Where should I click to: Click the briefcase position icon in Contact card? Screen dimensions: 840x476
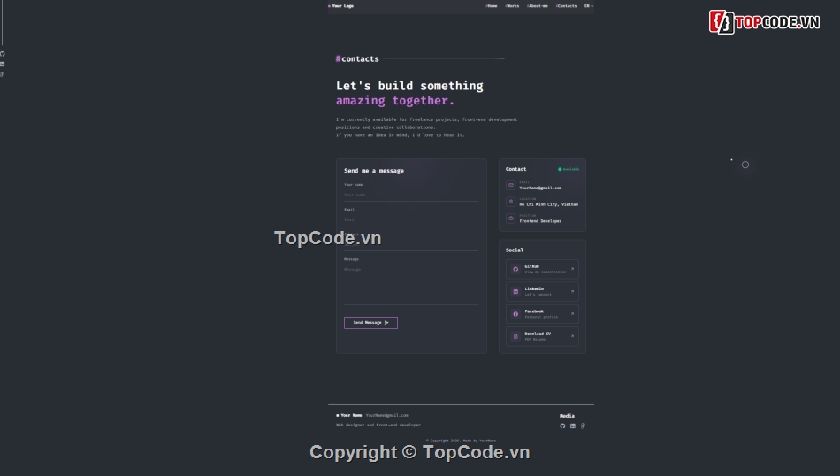pos(510,219)
